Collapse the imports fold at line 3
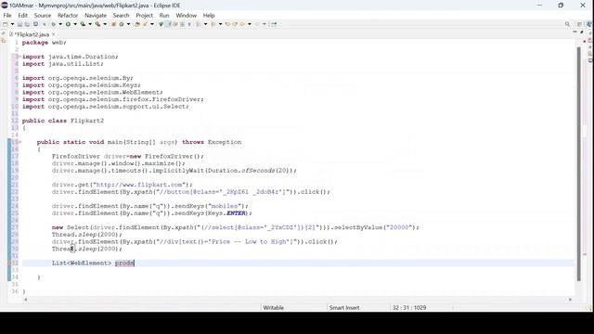The width and height of the screenshot is (594, 334). point(19,57)
